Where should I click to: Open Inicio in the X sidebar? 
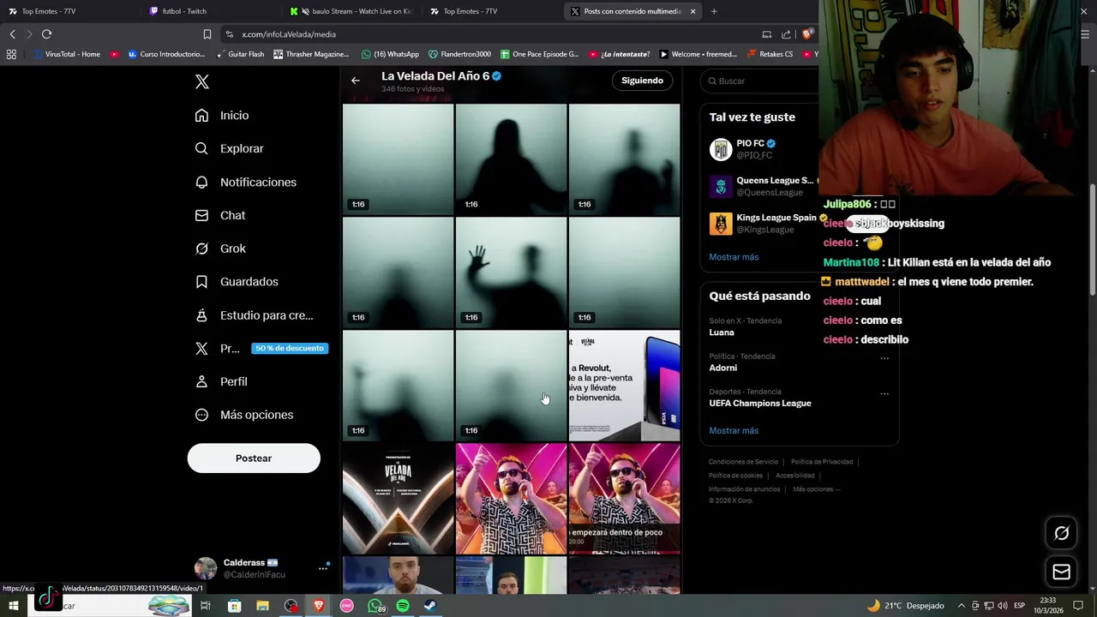coord(222,116)
